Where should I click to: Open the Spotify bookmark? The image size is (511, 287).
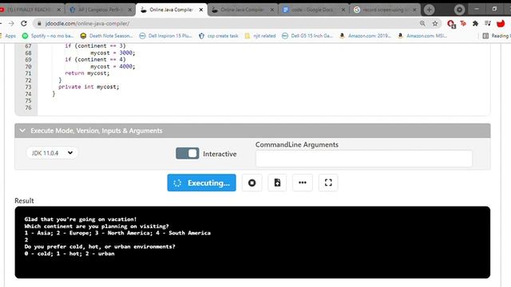pyautogui.click(x=48, y=36)
